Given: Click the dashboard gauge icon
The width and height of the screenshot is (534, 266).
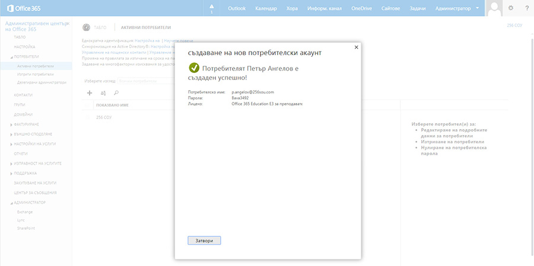Looking at the screenshot, I should click(86, 28).
